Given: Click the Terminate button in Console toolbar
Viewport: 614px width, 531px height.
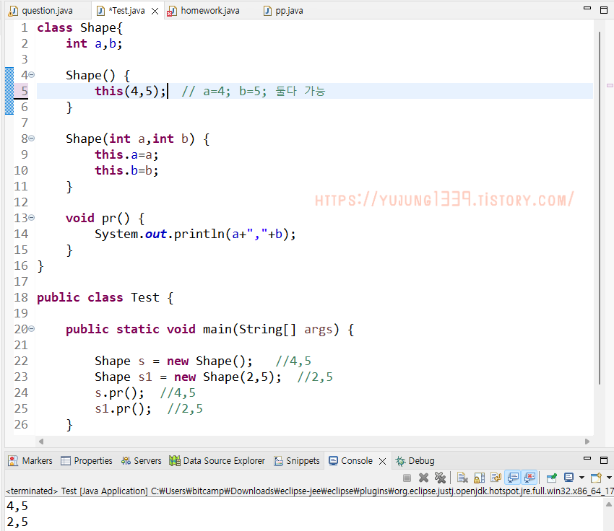Looking at the screenshot, I should 407,478.
